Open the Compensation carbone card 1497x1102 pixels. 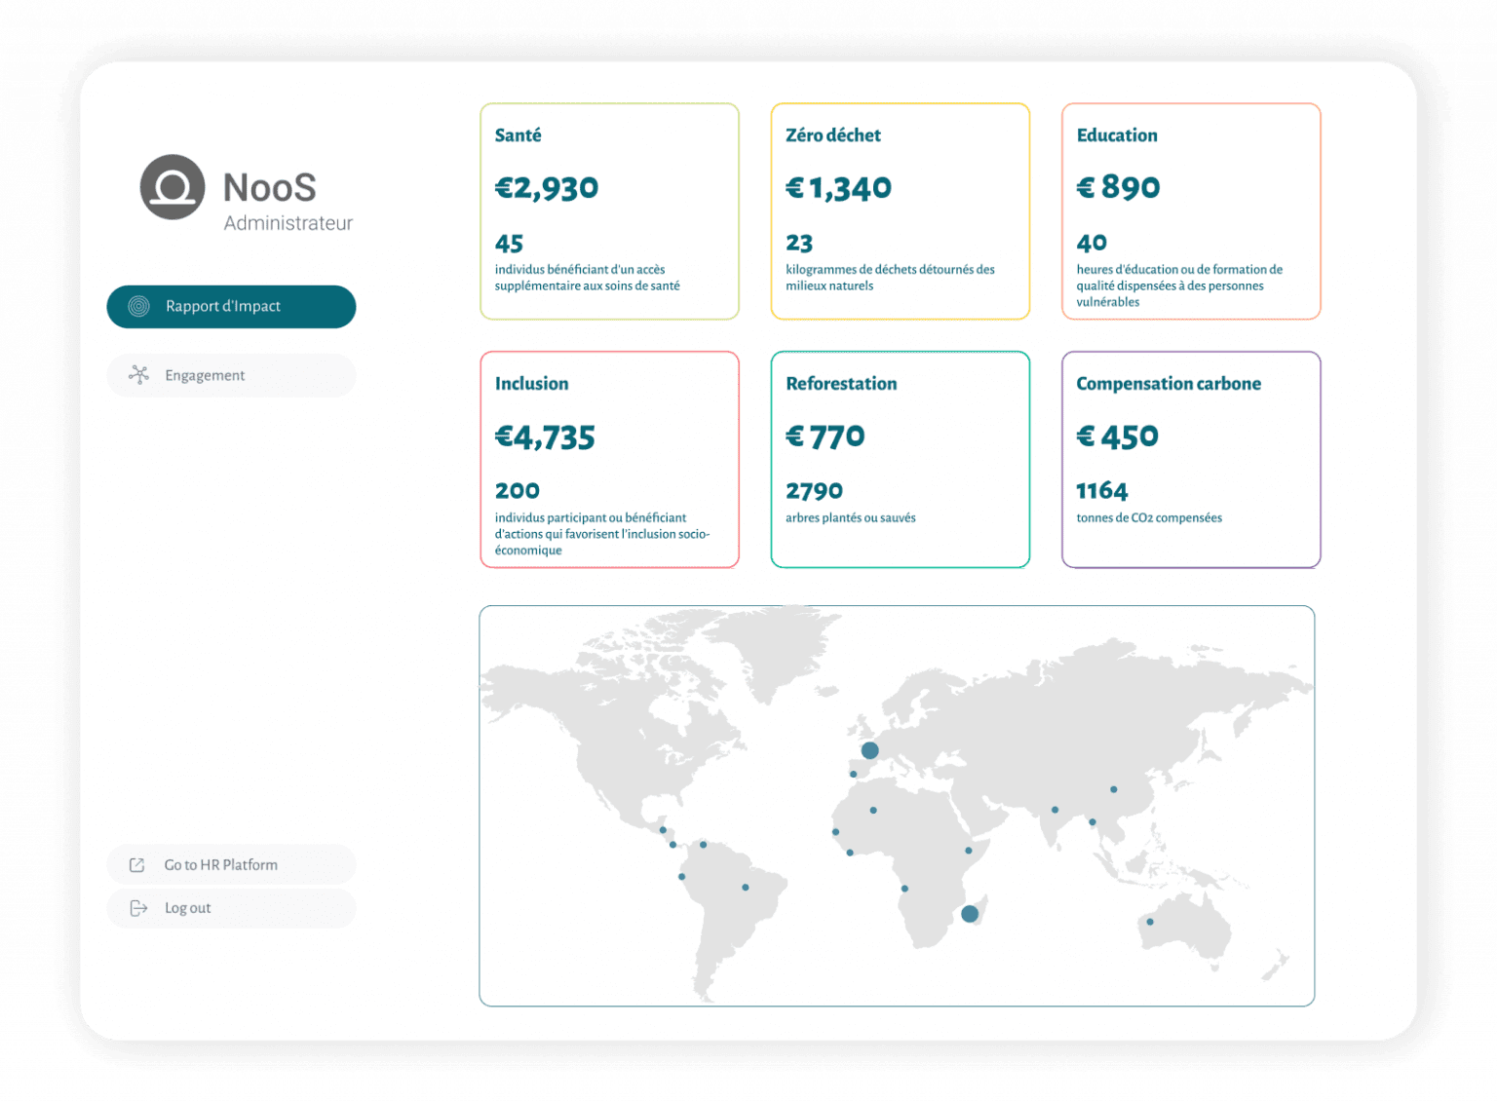point(1191,459)
